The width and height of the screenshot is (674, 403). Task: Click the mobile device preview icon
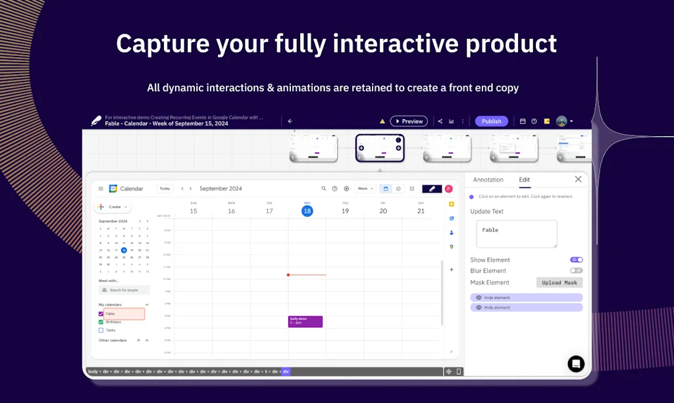(x=459, y=371)
